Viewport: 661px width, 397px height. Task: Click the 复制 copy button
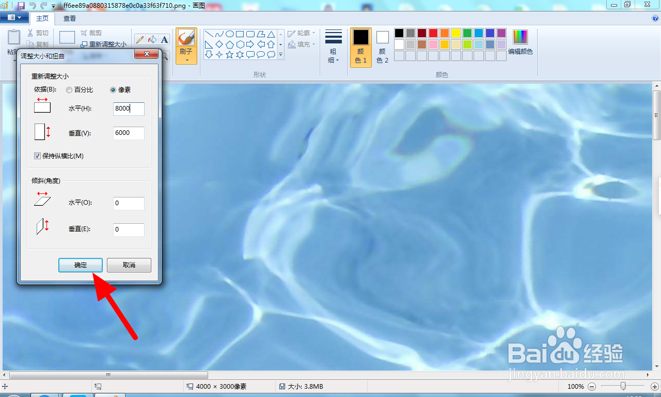coord(38,44)
